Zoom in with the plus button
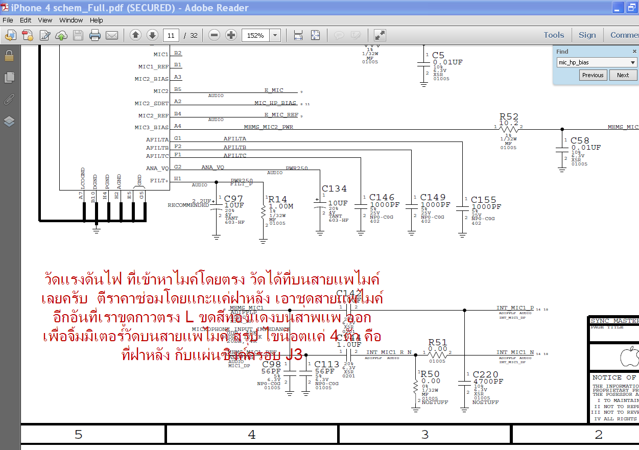Screen dimensions: 639x450 coord(231,35)
